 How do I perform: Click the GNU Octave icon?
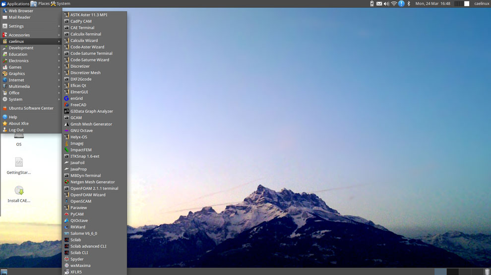(x=66, y=131)
